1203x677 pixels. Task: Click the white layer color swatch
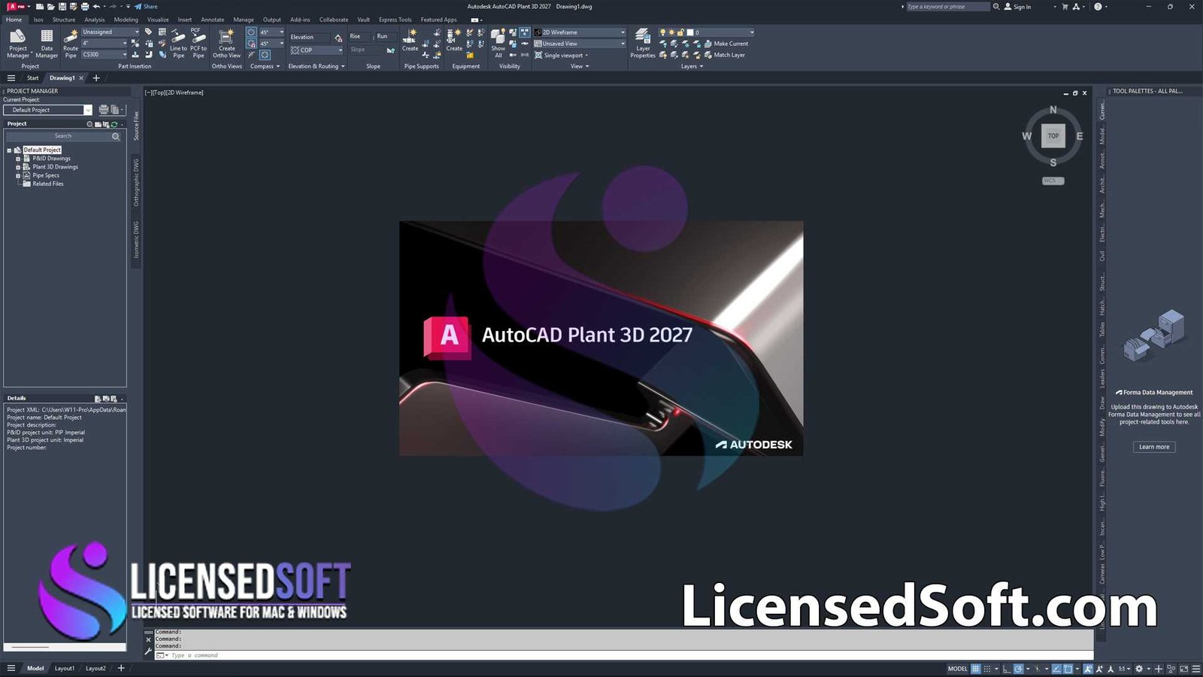tap(690, 32)
